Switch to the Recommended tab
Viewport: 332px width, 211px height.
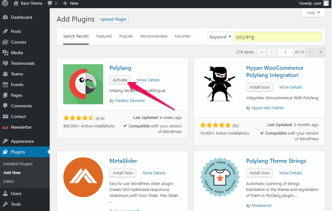154,36
